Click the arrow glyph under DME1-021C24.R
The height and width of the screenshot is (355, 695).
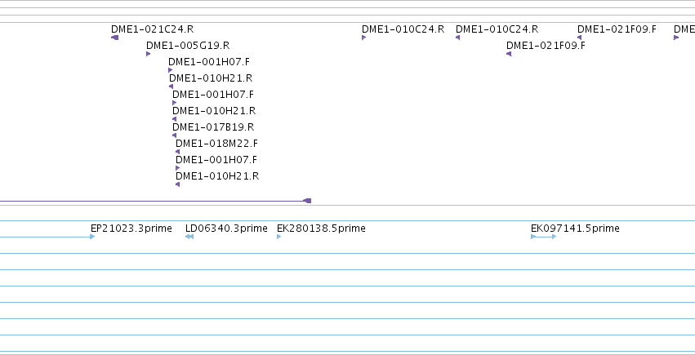click(x=115, y=38)
